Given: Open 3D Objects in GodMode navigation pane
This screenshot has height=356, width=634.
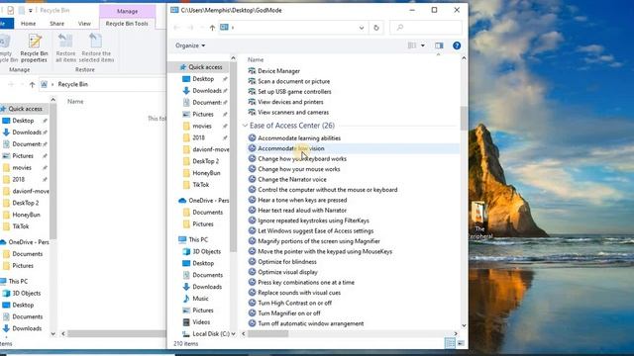Looking at the screenshot, I should [x=207, y=251].
